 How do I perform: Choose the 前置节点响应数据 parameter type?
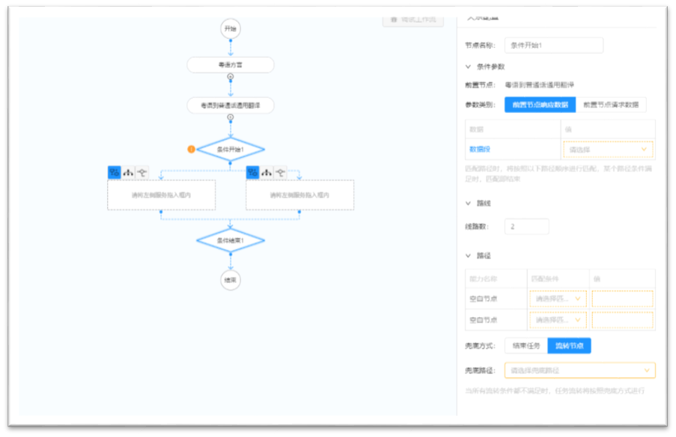coord(541,105)
